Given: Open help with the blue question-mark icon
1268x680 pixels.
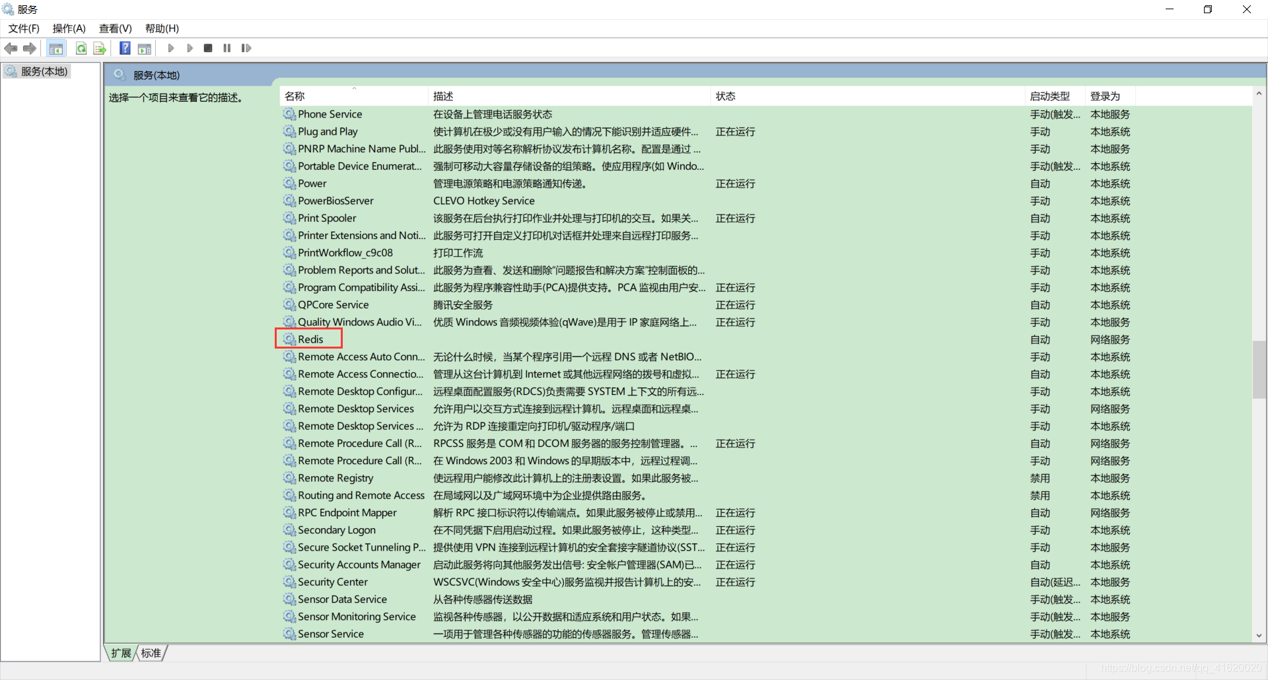Looking at the screenshot, I should pos(125,48).
